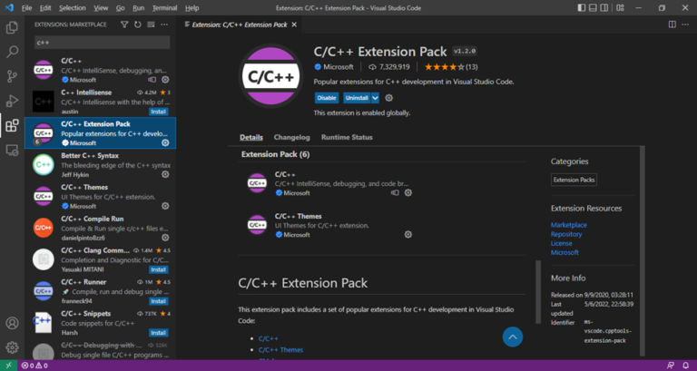Open the Source Control view
The height and width of the screenshot is (371, 697).
tap(12, 77)
